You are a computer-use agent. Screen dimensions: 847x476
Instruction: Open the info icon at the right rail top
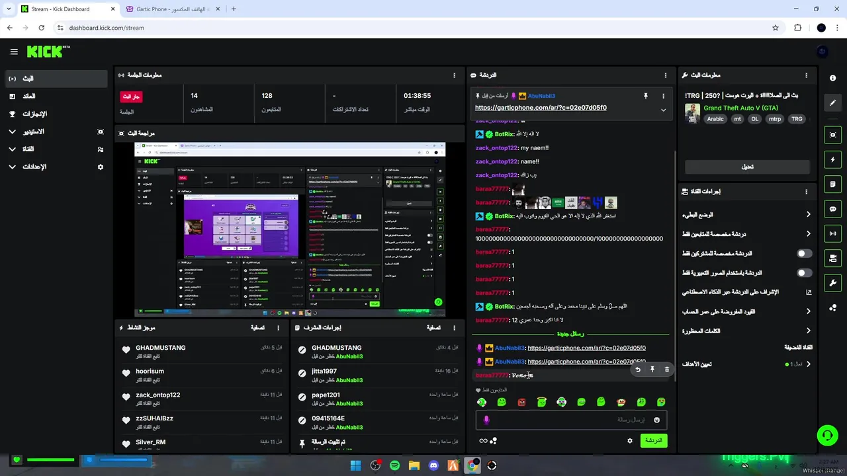[x=832, y=78]
